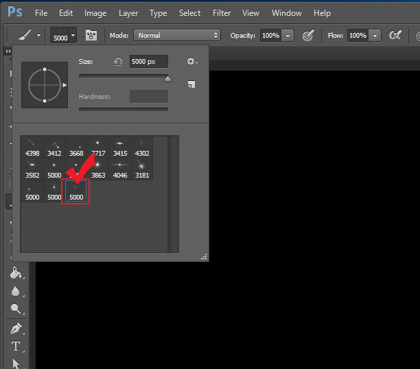Enable airbrush mode icon
The height and width of the screenshot is (369, 420).
tap(395, 36)
